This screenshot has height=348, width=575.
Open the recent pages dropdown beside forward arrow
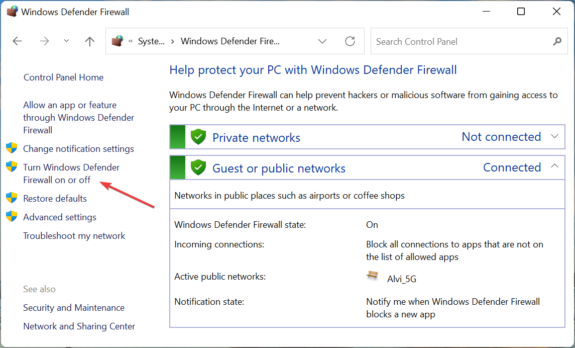point(66,41)
